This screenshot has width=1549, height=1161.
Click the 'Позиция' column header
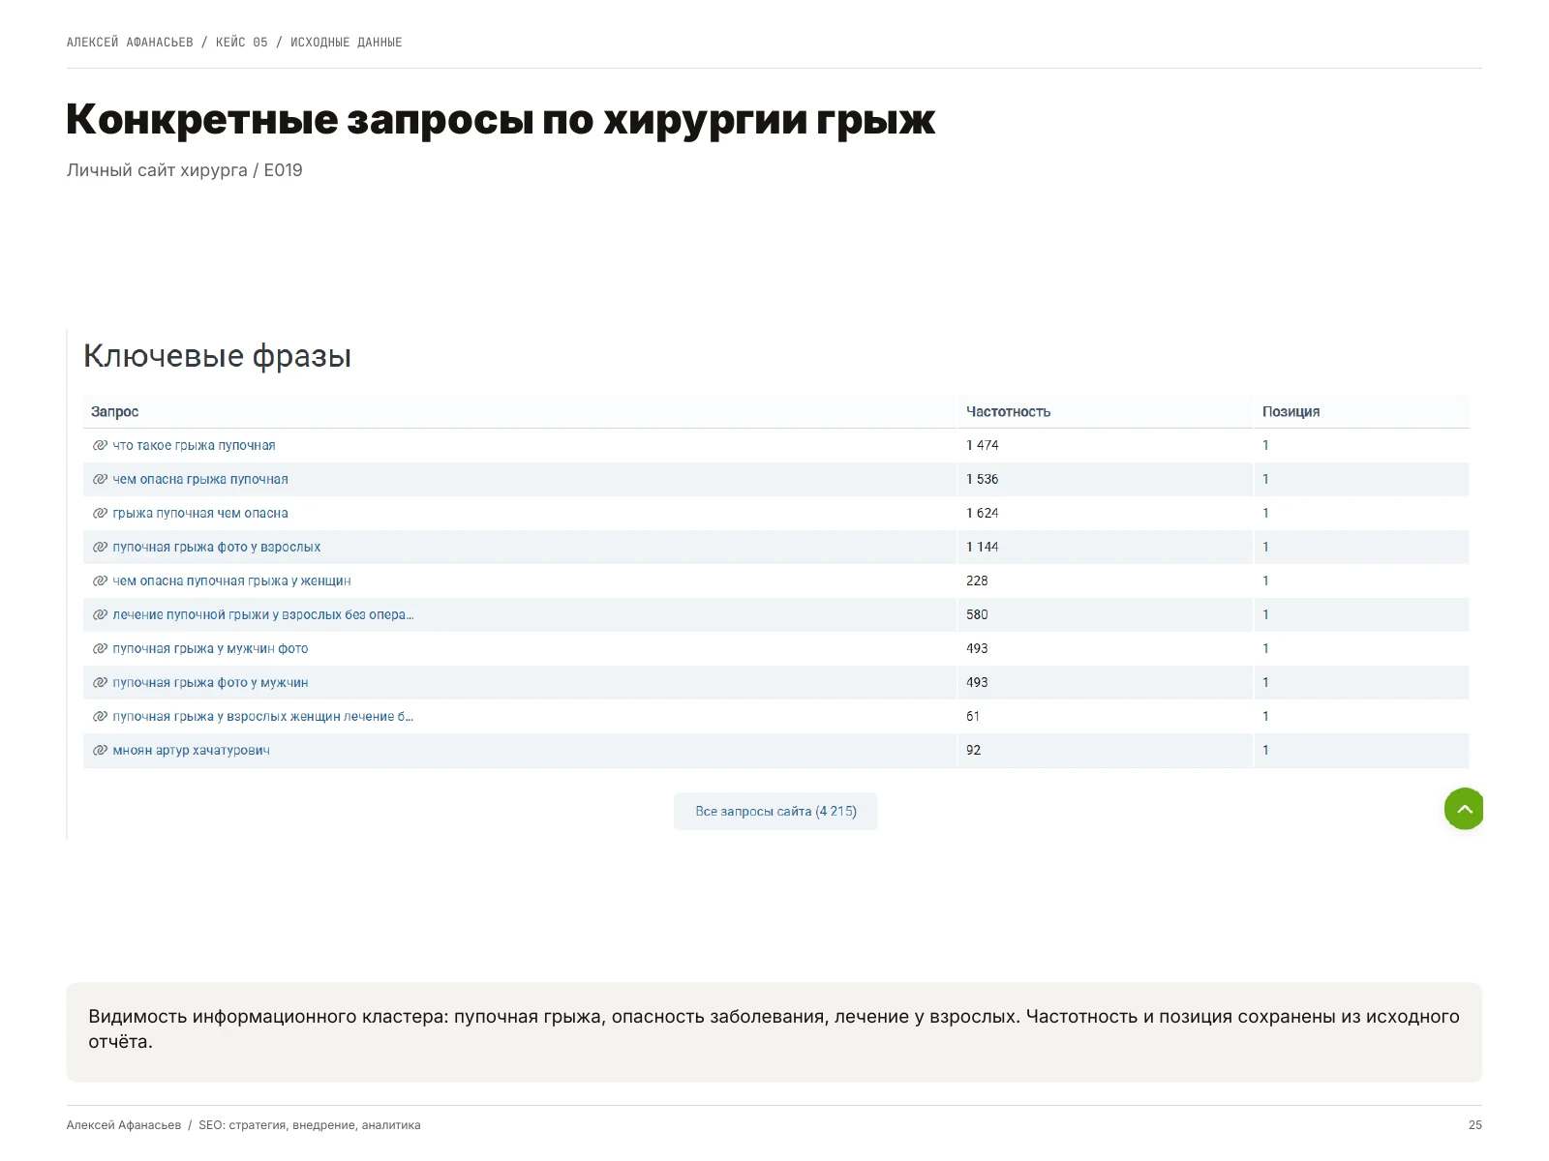pos(1291,411)
